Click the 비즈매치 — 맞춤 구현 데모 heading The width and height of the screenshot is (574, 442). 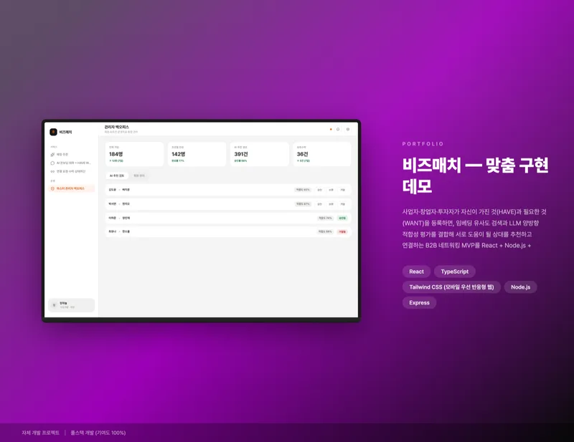[475, 176]
